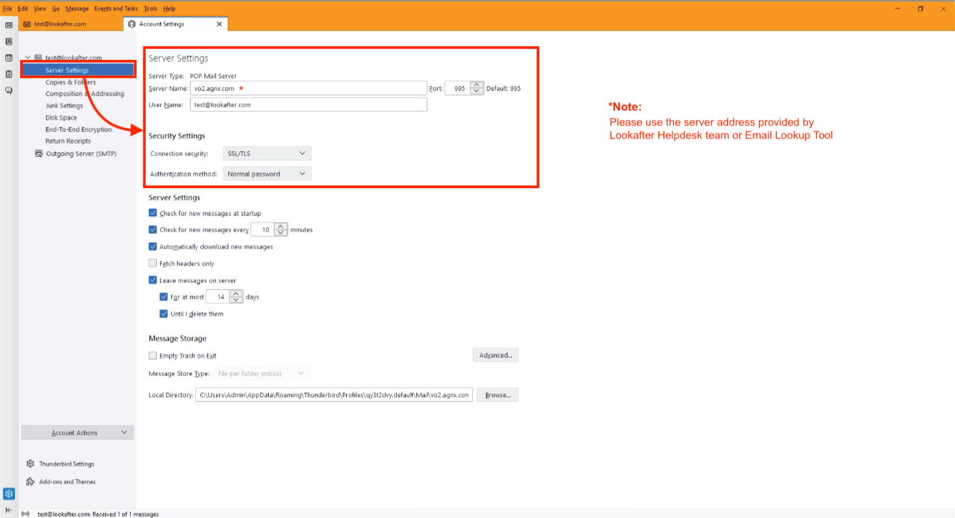Collapse the spaces toolbar with arrow icon
Image resolution: width=955 pixels, height=518 pixels.
tap(8, 510)
